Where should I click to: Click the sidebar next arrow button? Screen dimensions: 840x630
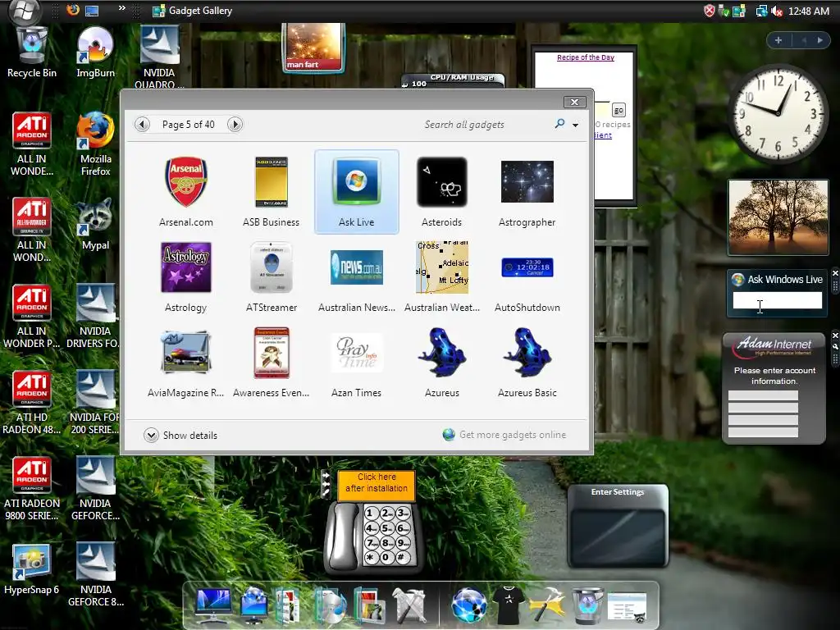pos(819,40)
